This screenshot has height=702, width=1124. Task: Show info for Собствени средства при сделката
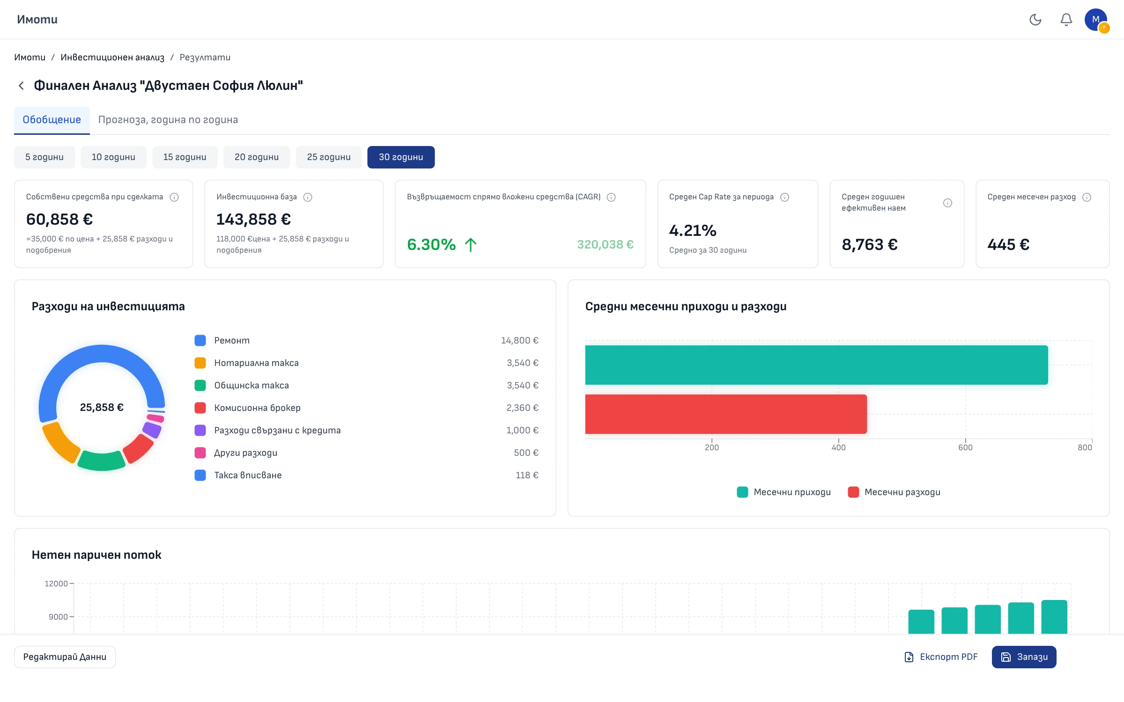pos(174,197)
